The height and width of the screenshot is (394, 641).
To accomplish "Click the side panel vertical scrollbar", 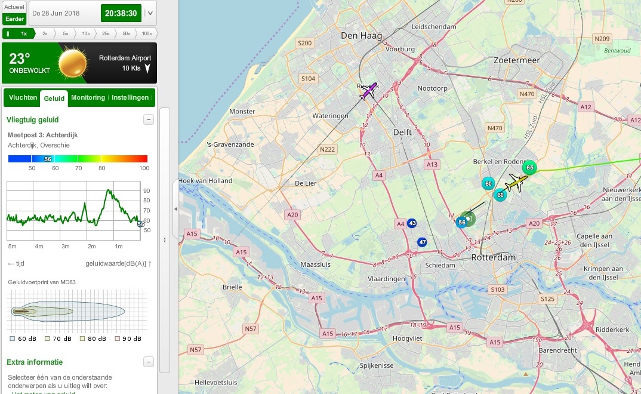I will coord(165,240).
